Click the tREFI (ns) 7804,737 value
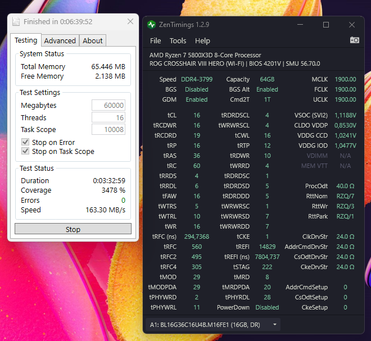This screenshot has height=341, width=371. pyautogui.click(x=267, y=257)
